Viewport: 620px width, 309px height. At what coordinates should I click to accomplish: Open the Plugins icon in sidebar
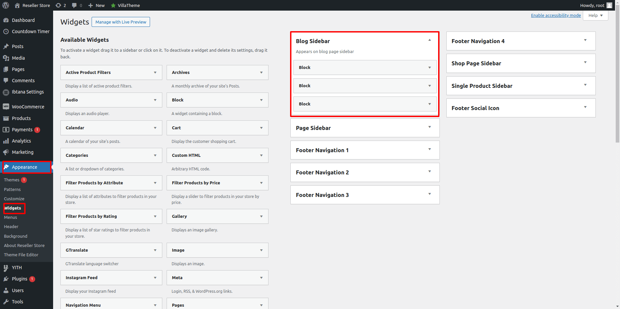[6, 279]
